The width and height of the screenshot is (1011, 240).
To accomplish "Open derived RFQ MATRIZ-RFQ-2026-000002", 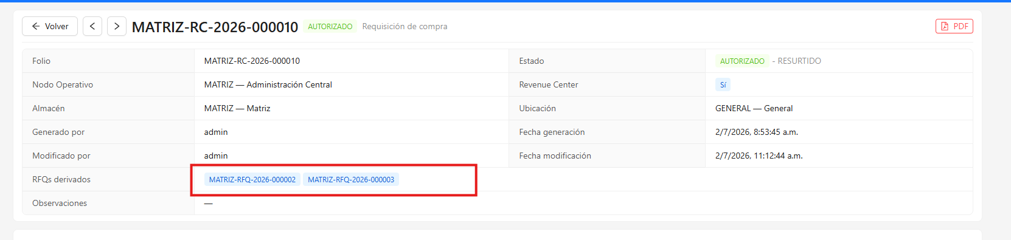I will point(252,179).
